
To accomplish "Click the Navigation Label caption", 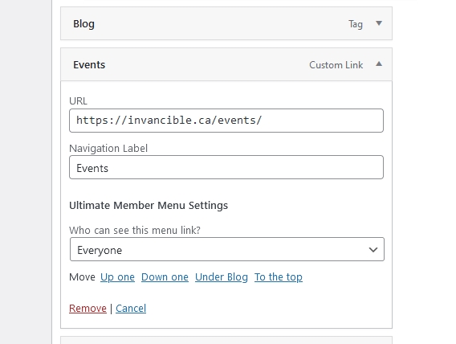I will click(x=108, y=149).
